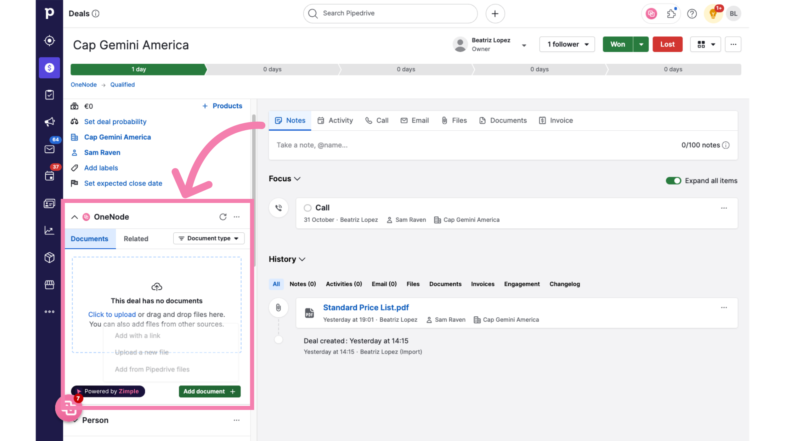Click the Click to upload link
The height and width of the screenshot is (441, 785).
click(x=112, y=314)
